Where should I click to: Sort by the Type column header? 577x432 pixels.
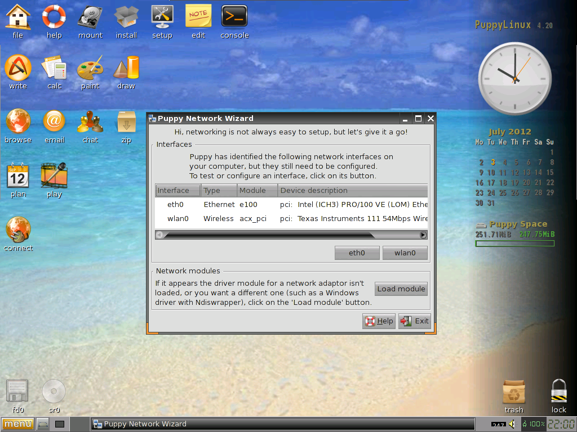pyautogui.click(x=219, y=190)
